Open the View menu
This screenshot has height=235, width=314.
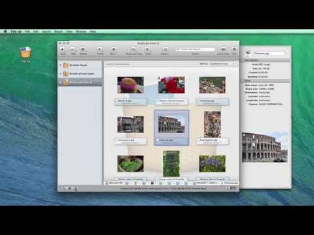pos(69,31)
